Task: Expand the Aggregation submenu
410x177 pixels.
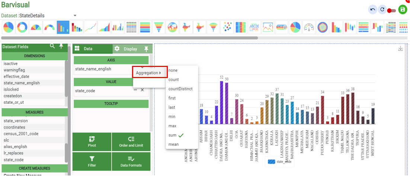Action: coord(149,73)
